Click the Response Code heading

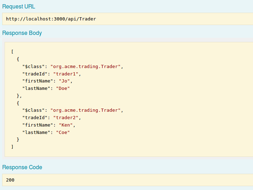click(22, 167)
